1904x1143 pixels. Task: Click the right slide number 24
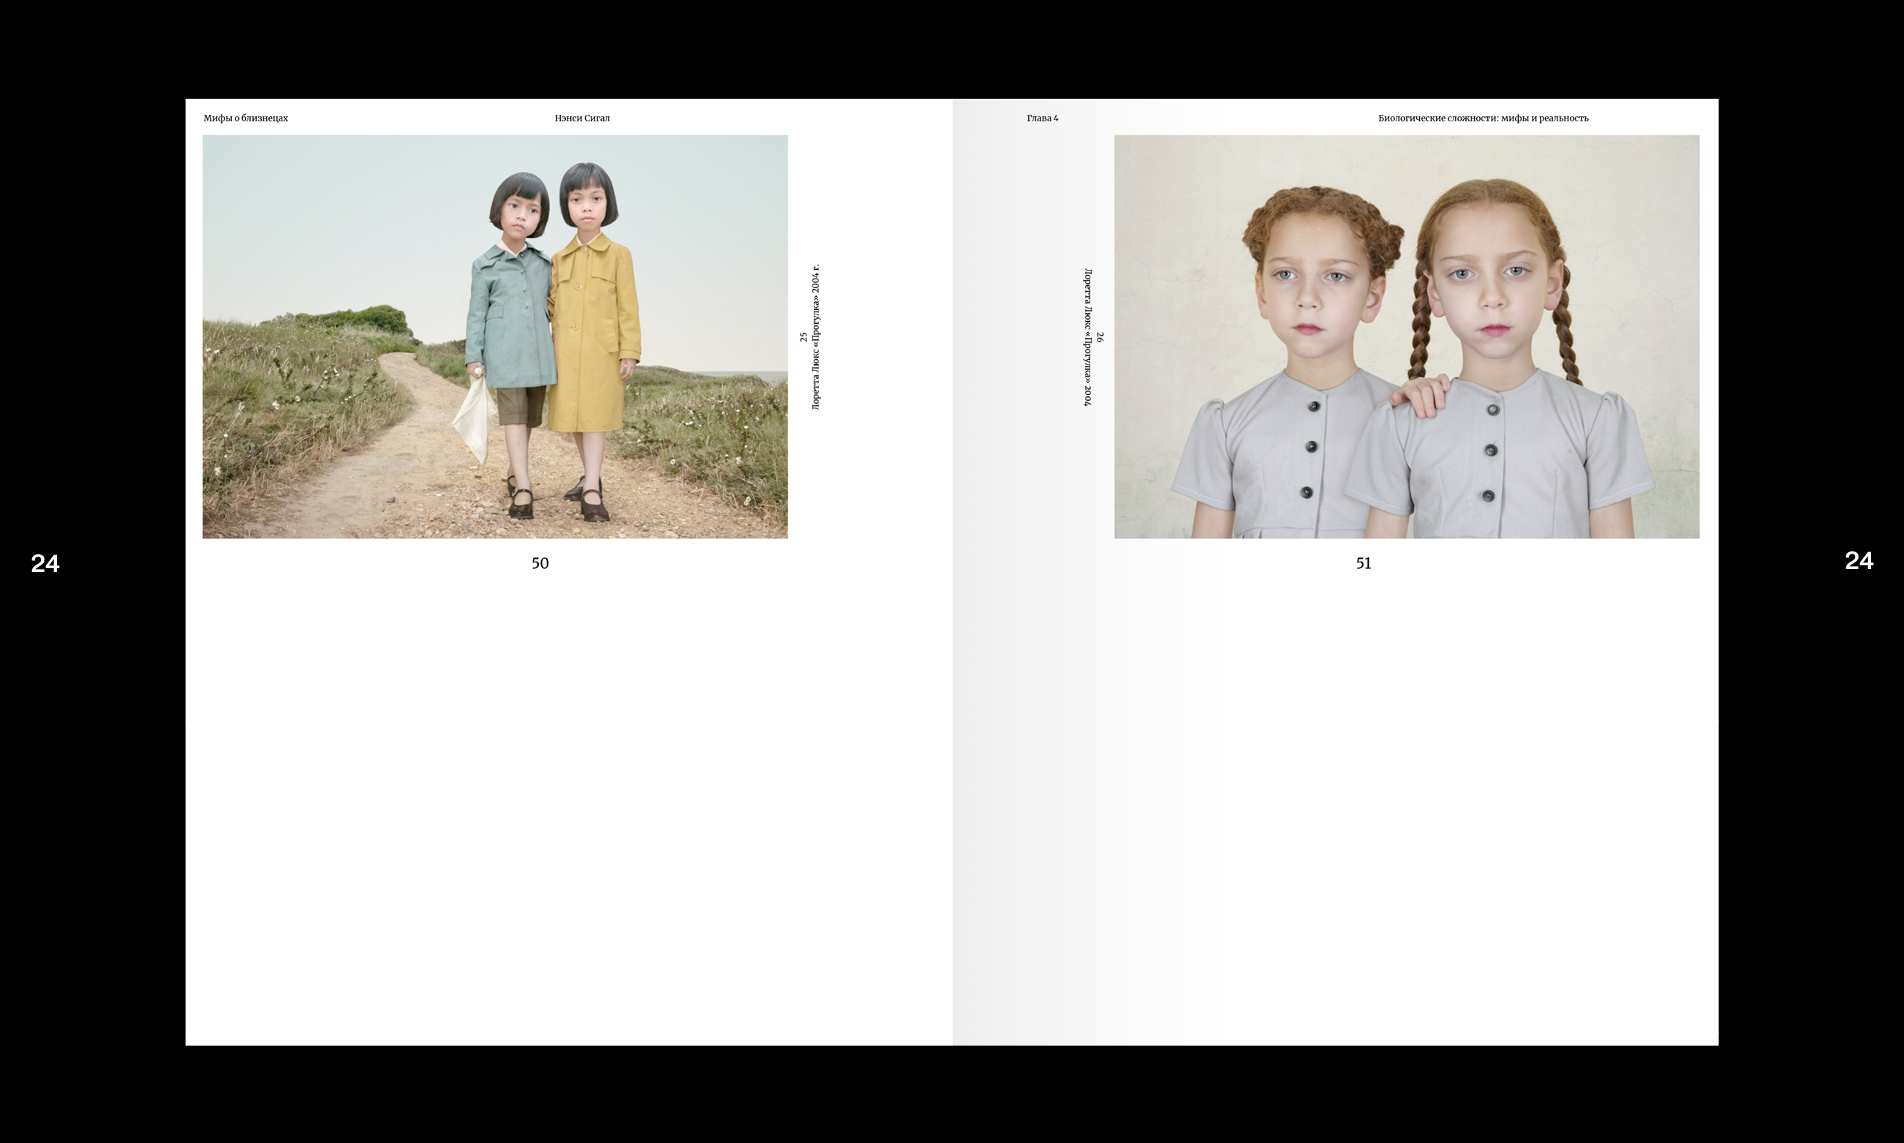click(1859, 561)
